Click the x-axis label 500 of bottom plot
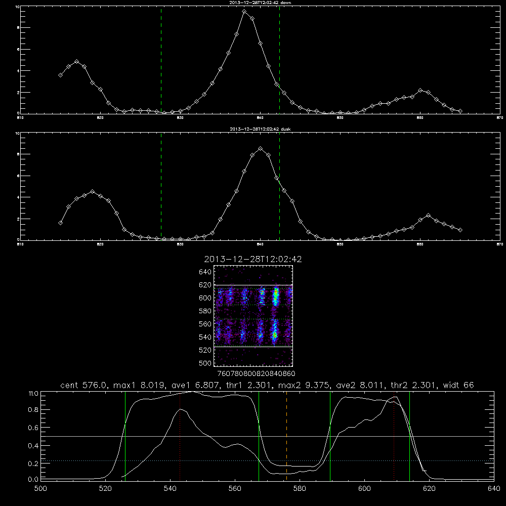This screenshot has width=506, height=506. coord(40,489)
